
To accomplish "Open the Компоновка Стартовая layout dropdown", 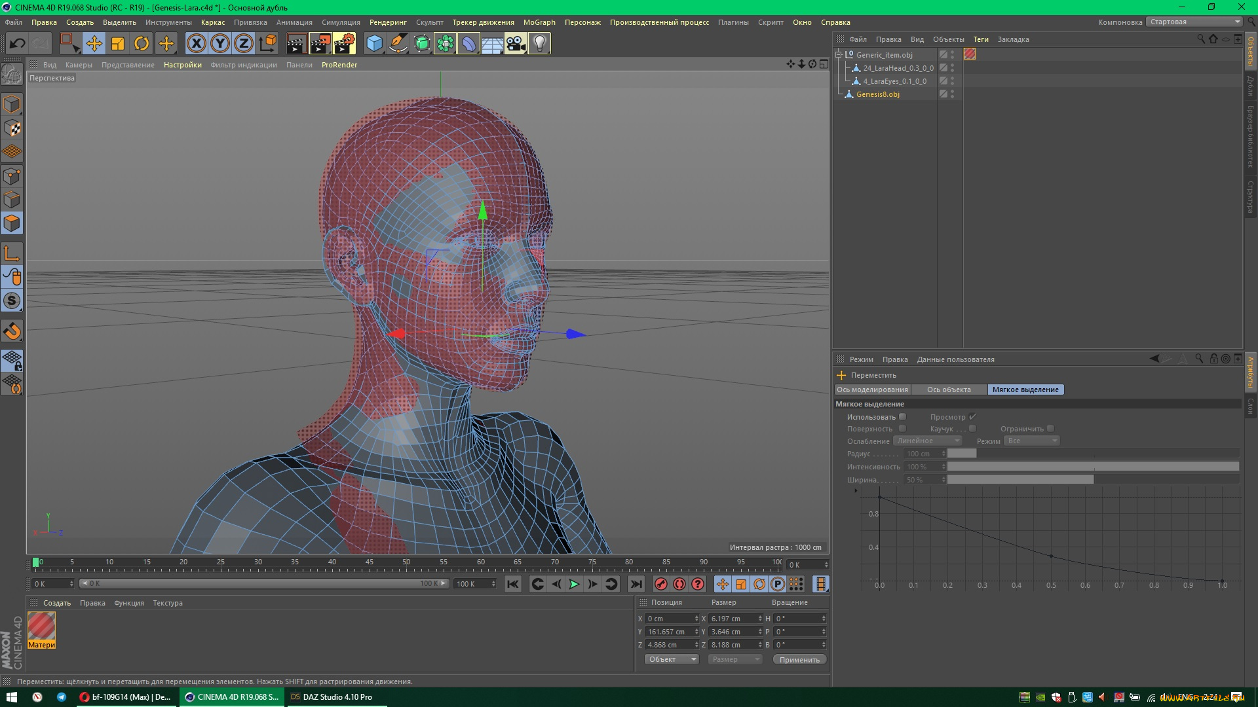I will coord(1194,22).
